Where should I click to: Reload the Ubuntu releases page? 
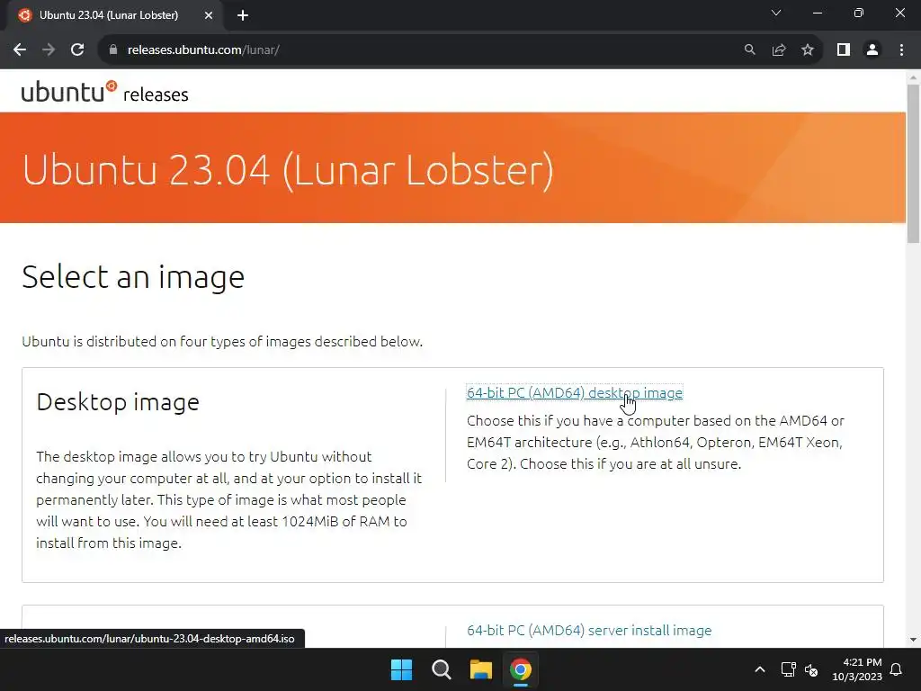77,50
